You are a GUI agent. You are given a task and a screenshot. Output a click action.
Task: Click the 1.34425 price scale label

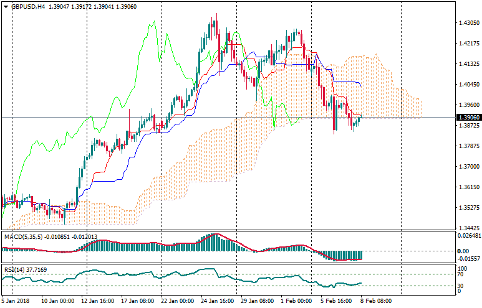(468, 228)
